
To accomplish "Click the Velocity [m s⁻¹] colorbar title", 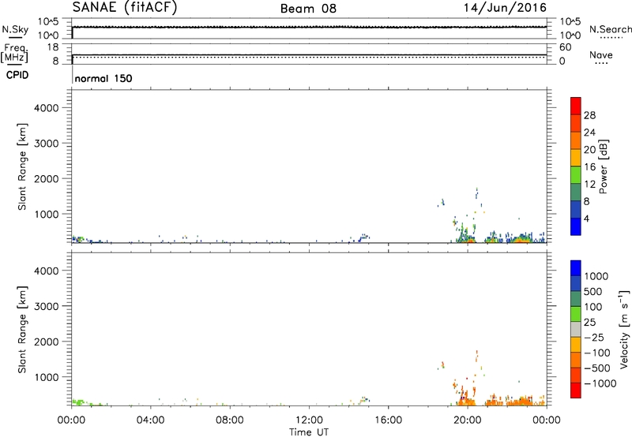I will [624, 329].
